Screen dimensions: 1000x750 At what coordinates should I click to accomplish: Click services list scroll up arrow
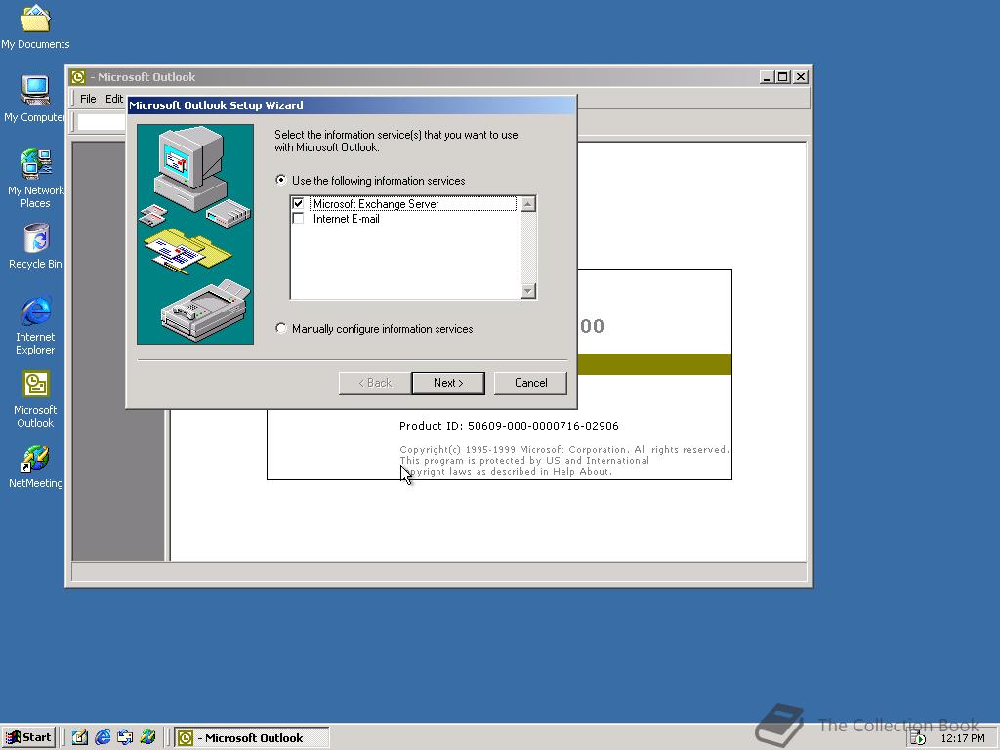coord(528,204)
